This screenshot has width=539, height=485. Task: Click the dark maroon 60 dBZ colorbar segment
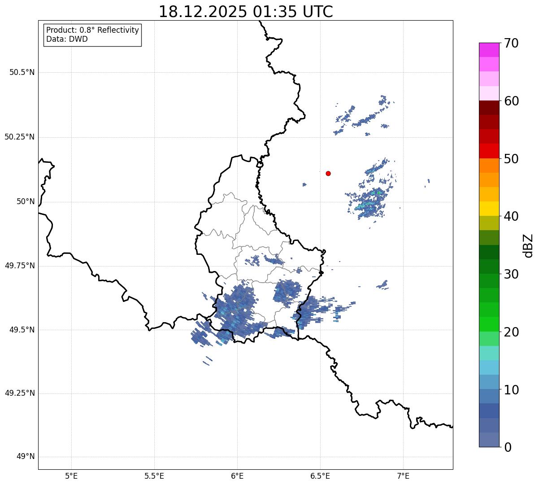tap(489, 108)
